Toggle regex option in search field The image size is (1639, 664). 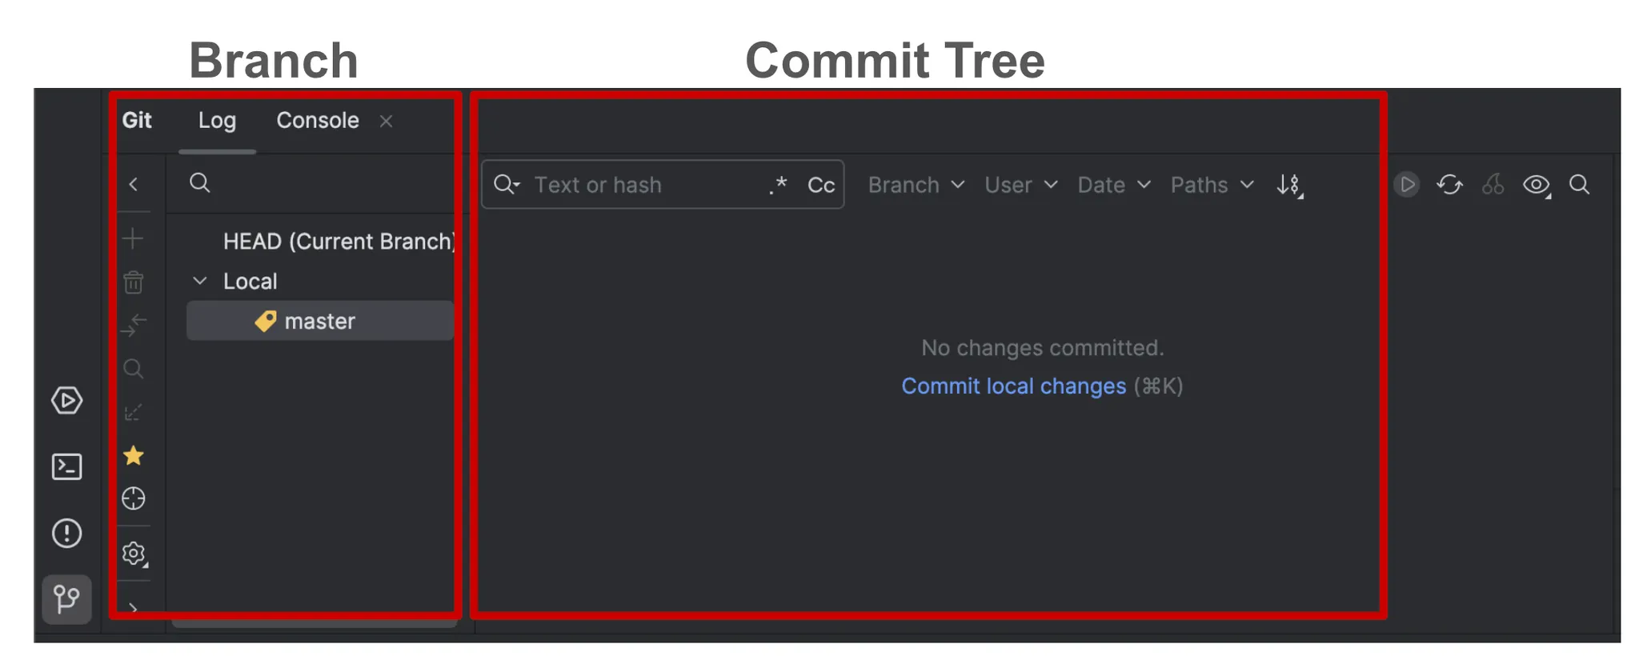coord(778,185)
